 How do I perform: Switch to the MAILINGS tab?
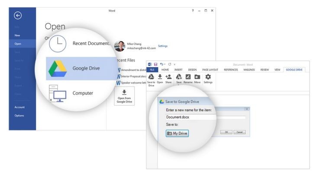(x=249, y=70)
